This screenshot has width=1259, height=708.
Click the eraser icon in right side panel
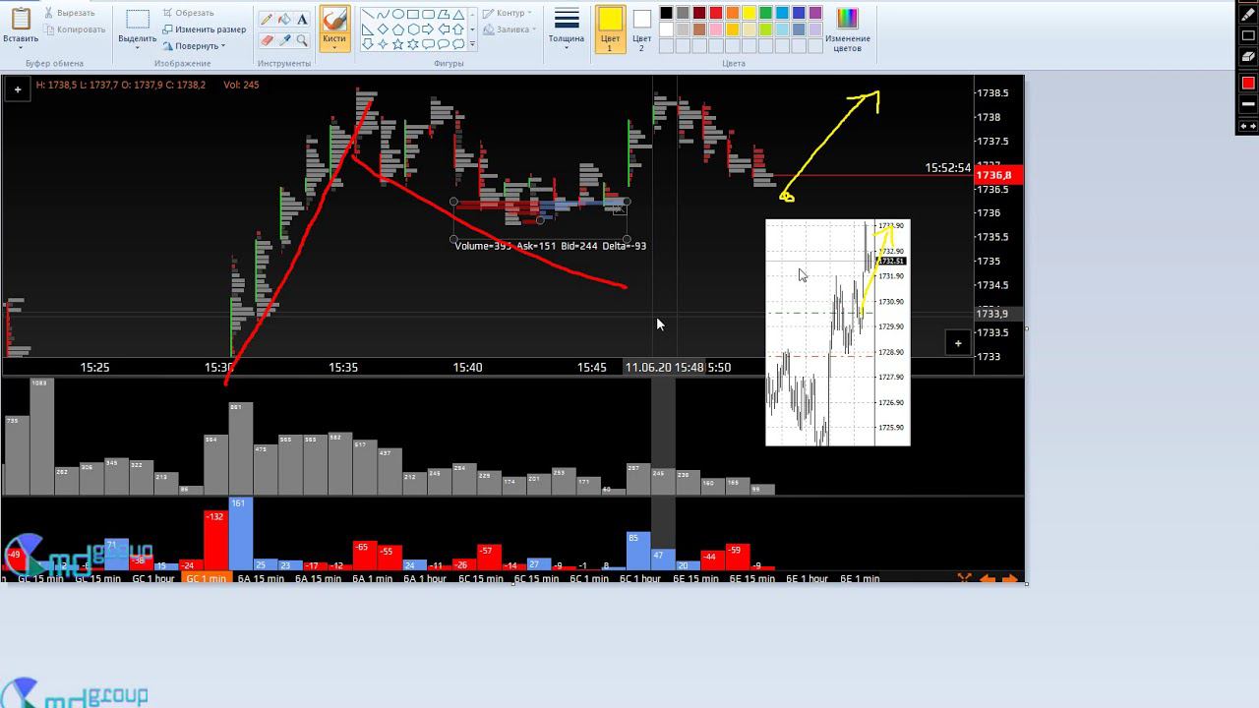click(x=1248, y=57)
